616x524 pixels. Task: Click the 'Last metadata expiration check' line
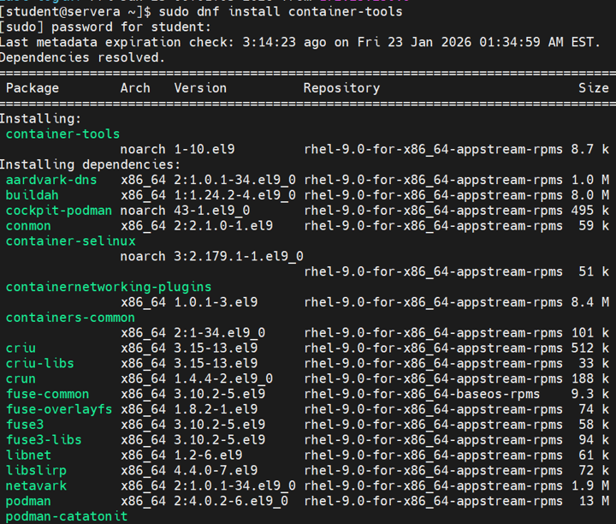(299, 43)
